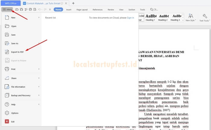
Task: Click the Help question mark icon
Action: tap(7, 104)
